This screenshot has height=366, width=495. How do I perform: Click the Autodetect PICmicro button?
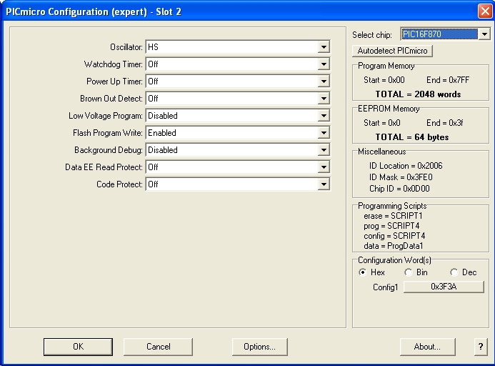pyautogui.click(x=392, y=51)
